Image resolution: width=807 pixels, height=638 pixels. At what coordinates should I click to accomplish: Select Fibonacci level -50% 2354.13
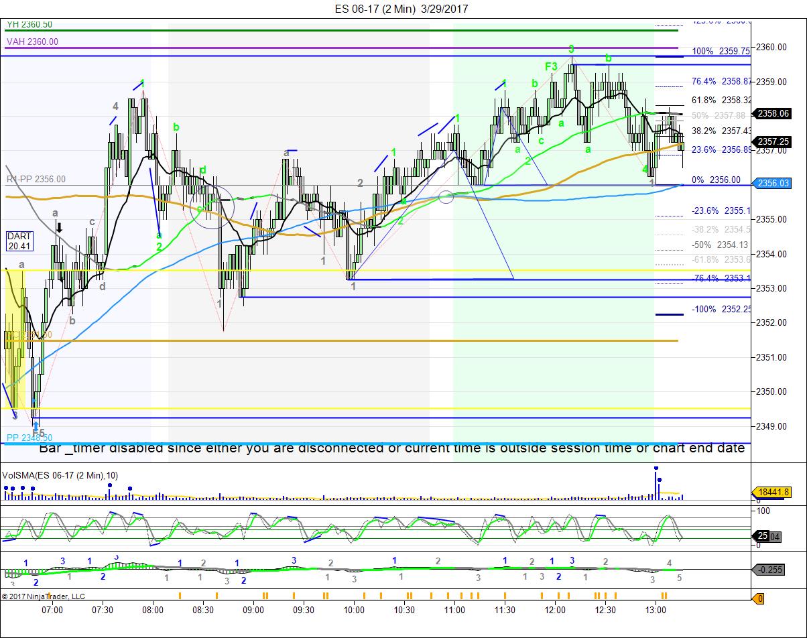[x=720, y=245]
